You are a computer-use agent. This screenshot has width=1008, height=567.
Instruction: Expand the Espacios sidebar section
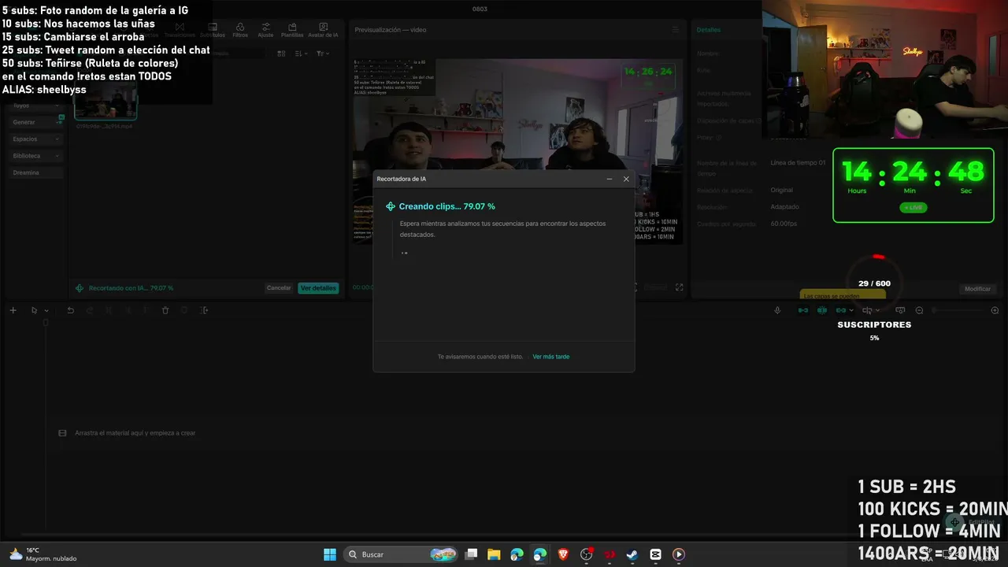(36, 139)
